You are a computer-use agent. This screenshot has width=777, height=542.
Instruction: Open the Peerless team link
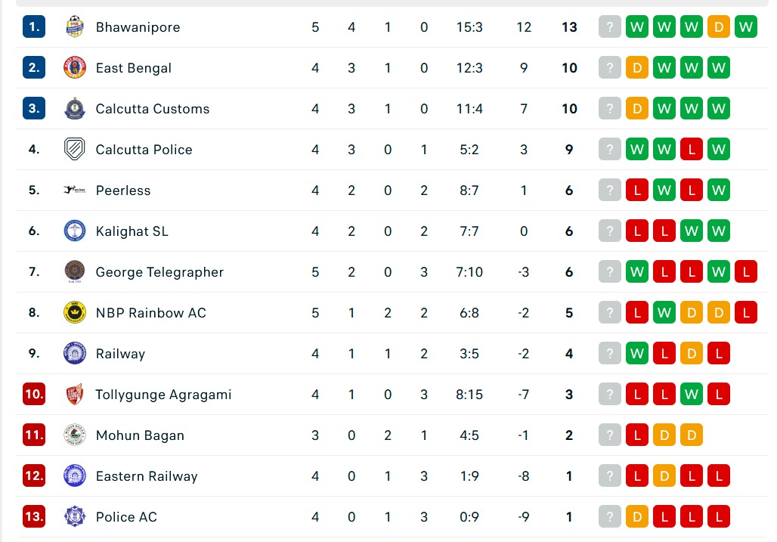pos(122,190)
